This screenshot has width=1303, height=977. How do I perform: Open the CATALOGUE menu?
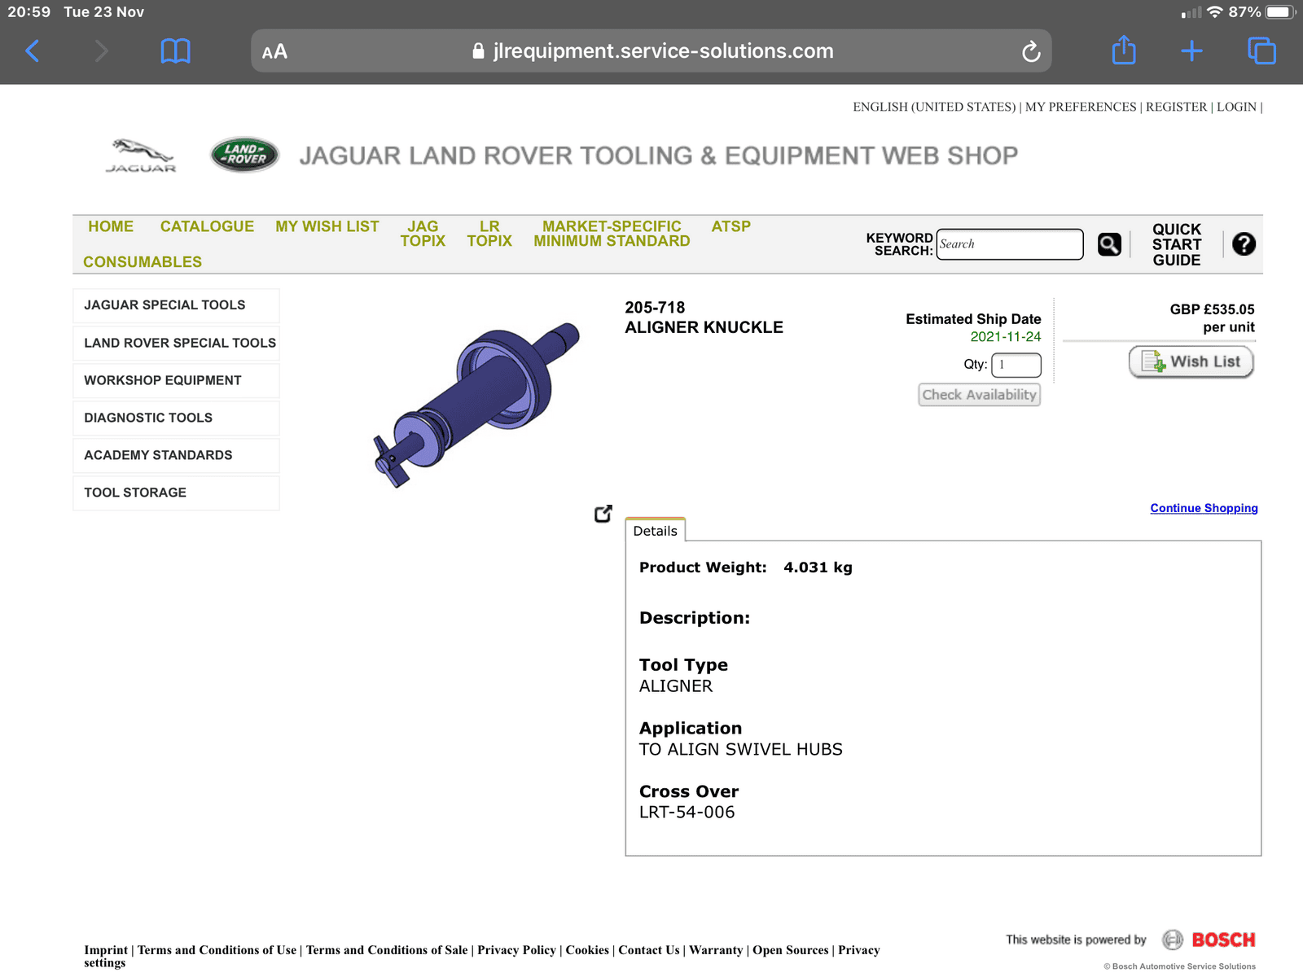pos(207,226)
